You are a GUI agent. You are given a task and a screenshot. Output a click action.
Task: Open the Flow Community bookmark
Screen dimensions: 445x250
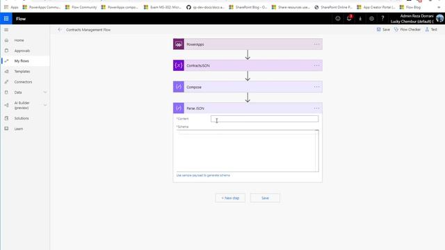click(81, 8)
